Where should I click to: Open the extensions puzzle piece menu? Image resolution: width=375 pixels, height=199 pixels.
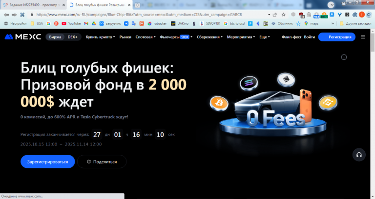pyautogui.click(x=354, y=15)
